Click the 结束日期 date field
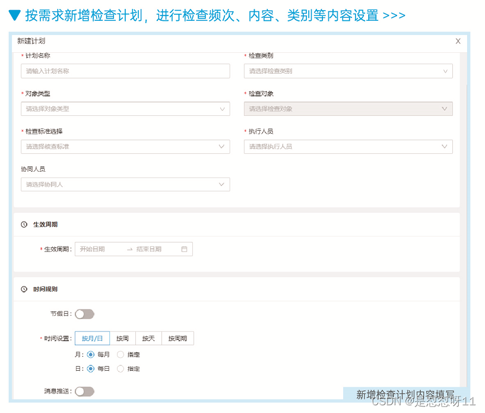Screen dimensions: 485x413 pyautogui.click(x=149, y=249)
